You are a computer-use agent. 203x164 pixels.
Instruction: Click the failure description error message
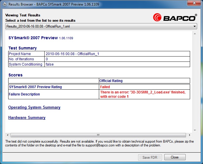pos(143,94)
